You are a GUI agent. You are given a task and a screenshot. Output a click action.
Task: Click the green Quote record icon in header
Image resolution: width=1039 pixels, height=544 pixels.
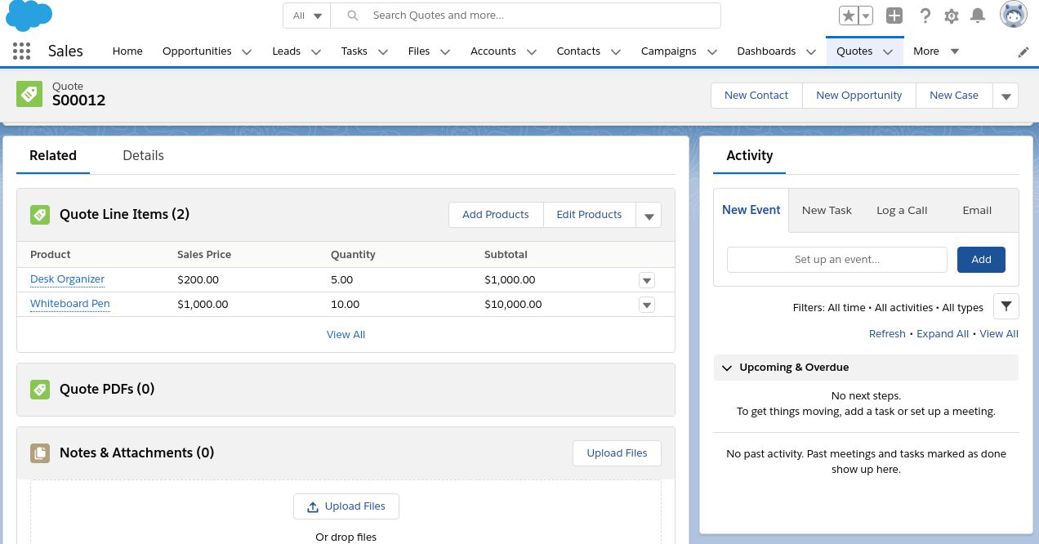pos(29,94)
